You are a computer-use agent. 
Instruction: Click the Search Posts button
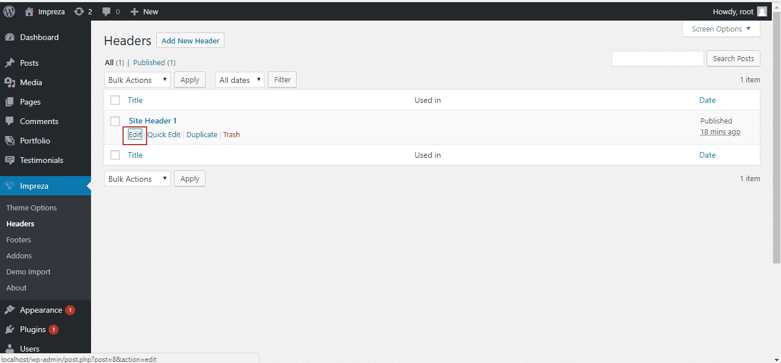pos(733,58)
